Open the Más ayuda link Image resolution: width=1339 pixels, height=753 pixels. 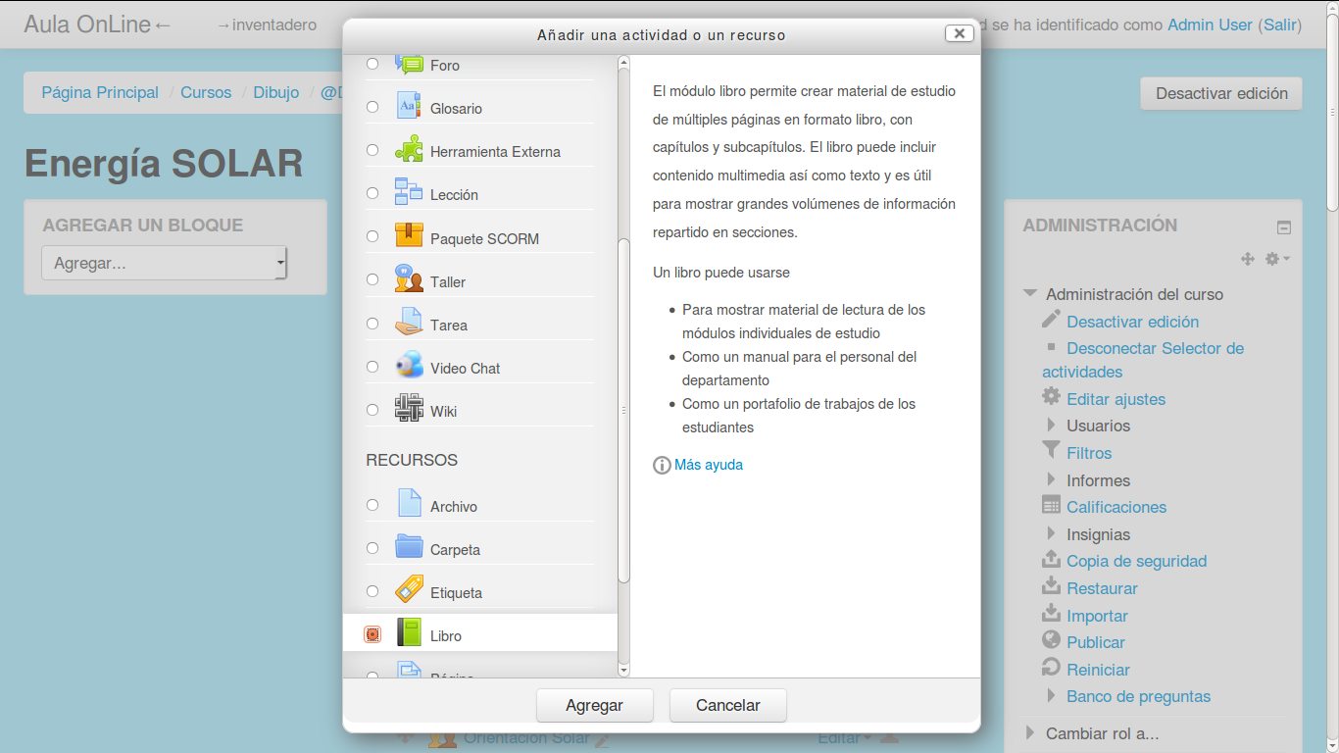(709, 465)
